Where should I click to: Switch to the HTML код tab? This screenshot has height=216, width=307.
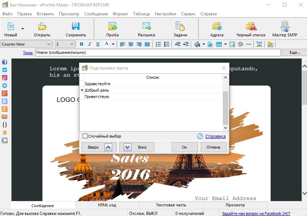pos(107,205)
